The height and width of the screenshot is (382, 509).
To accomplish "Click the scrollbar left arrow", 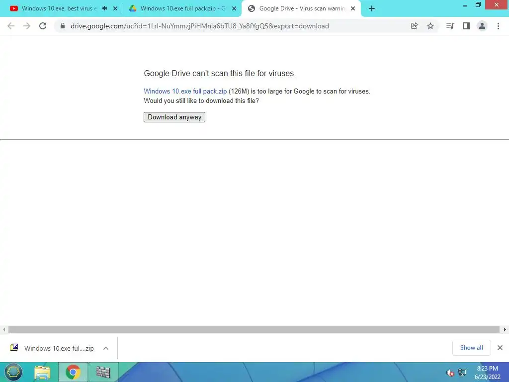I will tap(4, 329).
